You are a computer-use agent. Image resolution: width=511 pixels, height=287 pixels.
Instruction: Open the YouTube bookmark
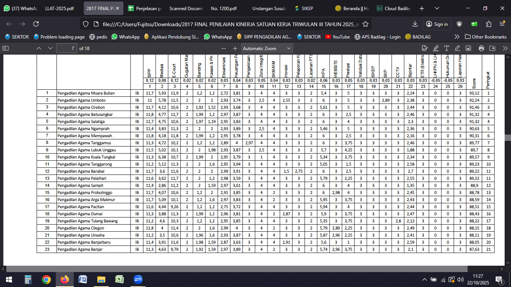337,37
